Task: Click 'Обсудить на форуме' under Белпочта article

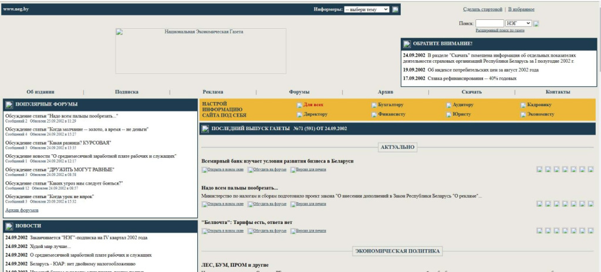Action: pyautogui.click(x=270, y=231)
